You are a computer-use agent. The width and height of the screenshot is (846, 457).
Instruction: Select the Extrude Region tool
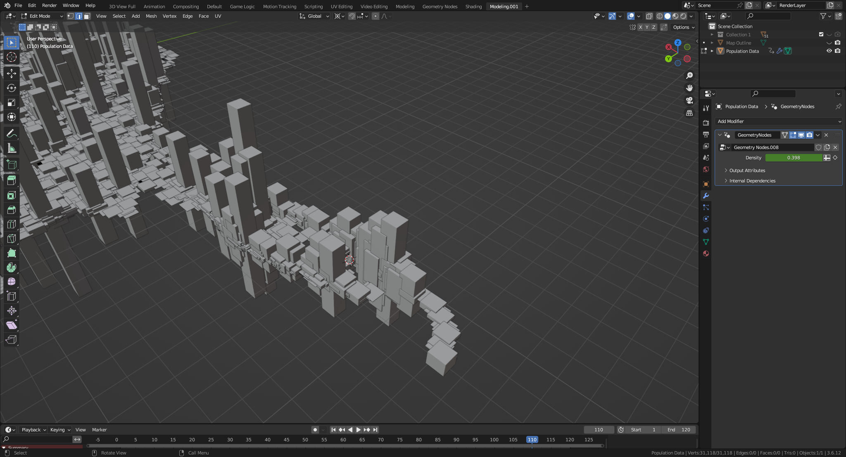(12, 180)
